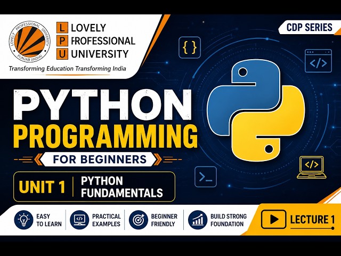
Task: Click the UNIT 1 text
Action: tap(42, 187)
